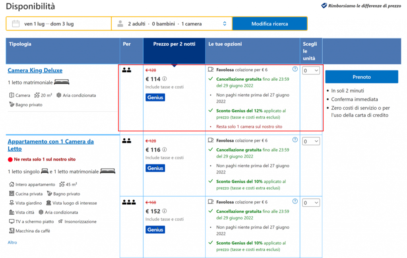The width and height of the screenshot is (407, 258).
Task: Open unit quantity dropdown for € 152 apartment
Action: click(311, 203)
